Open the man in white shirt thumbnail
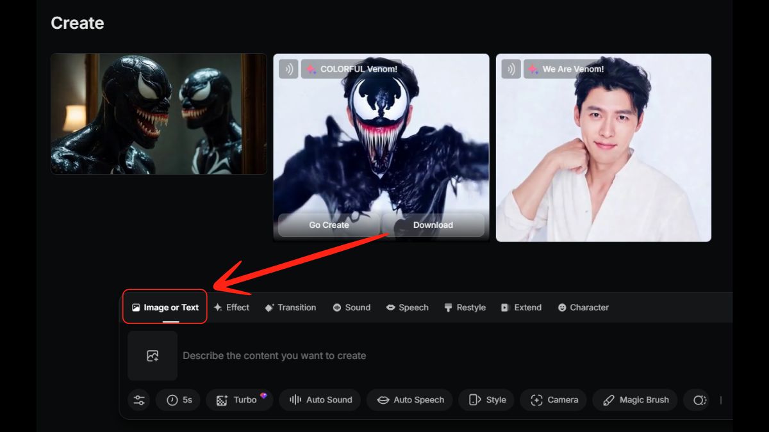769x432 pixels. click(603, 147)
